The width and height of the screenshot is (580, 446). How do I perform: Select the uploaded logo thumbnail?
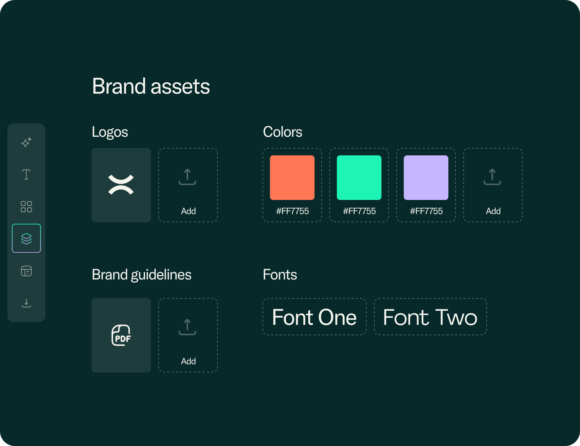[121, 185]
